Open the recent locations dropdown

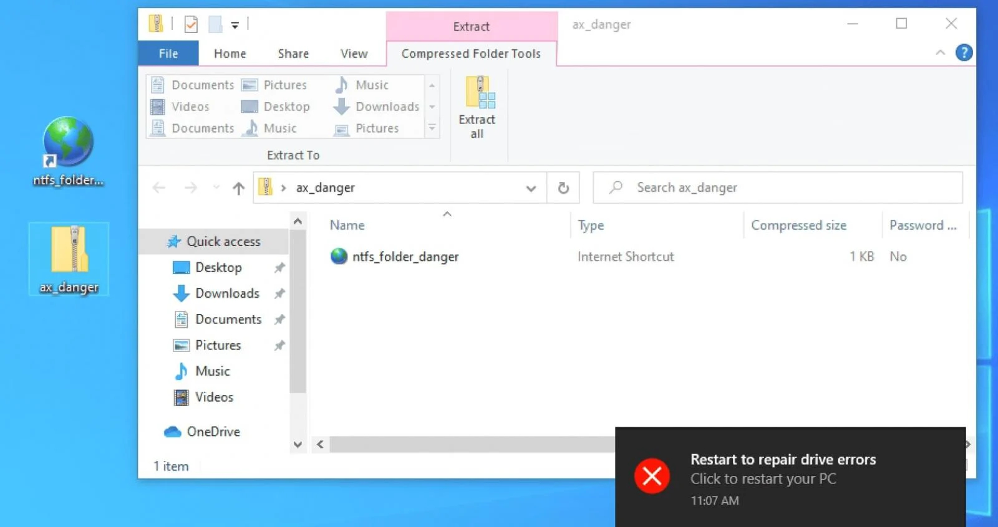click(x=216, y=188)
